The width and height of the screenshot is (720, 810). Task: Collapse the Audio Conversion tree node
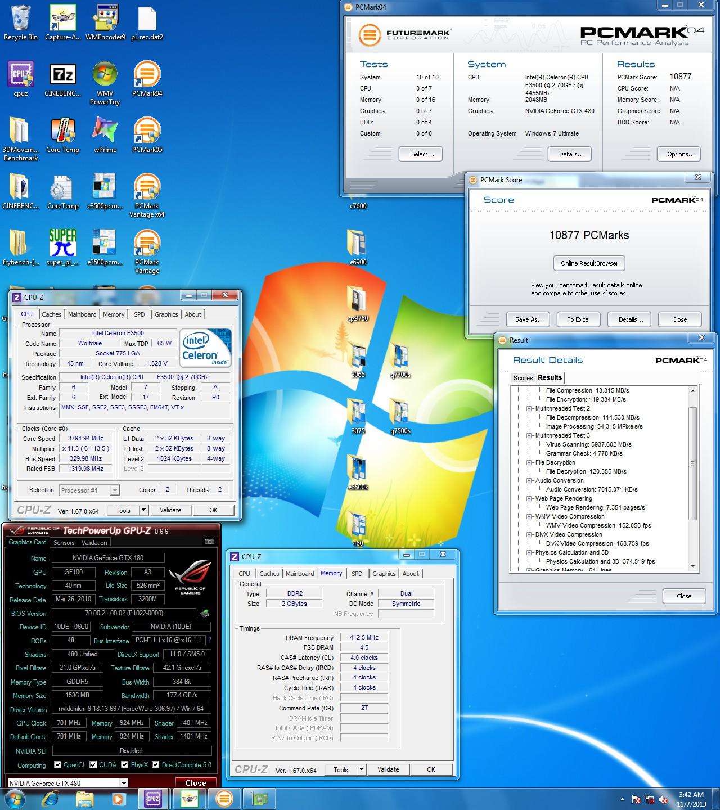pos(529,480)
